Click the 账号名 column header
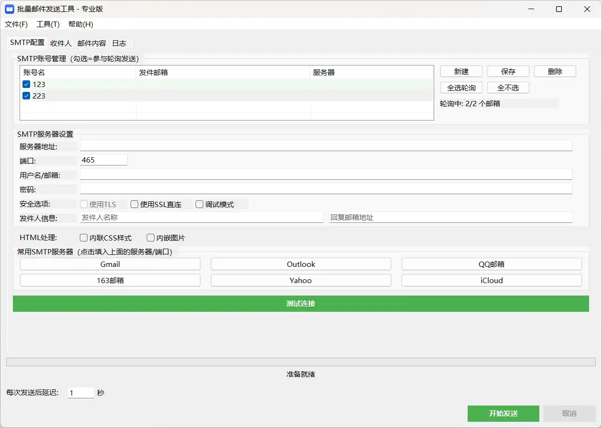This screenshot has height=428, width=602. coord(78,73)
